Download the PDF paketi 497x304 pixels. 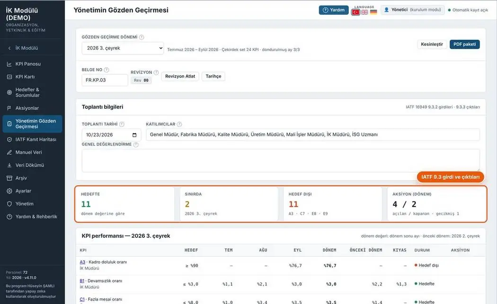(464, 44)
